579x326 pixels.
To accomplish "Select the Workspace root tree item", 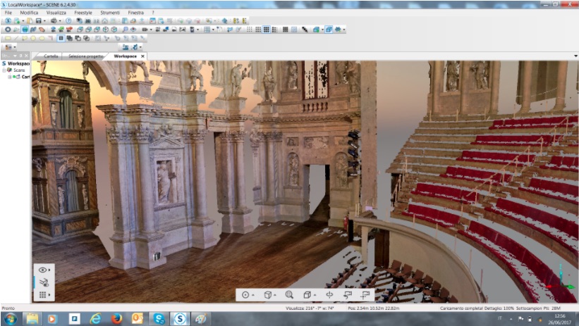I will [17, 63].
